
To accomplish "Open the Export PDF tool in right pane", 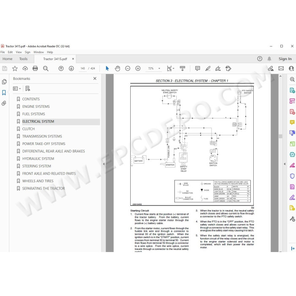I will (292, 90).
